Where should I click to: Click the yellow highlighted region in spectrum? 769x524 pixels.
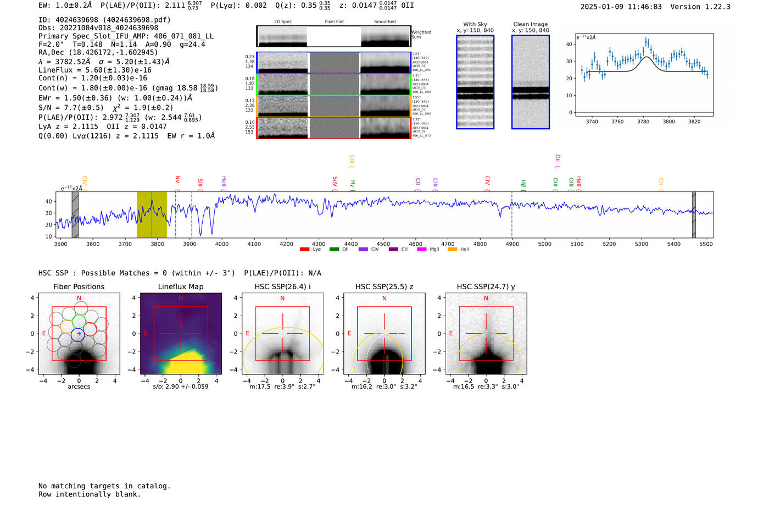tap(152, 214)
